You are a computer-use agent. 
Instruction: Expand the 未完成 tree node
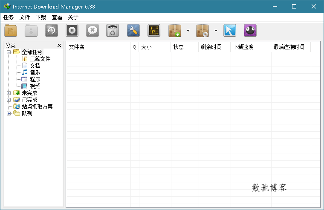(x=9, y=93)
